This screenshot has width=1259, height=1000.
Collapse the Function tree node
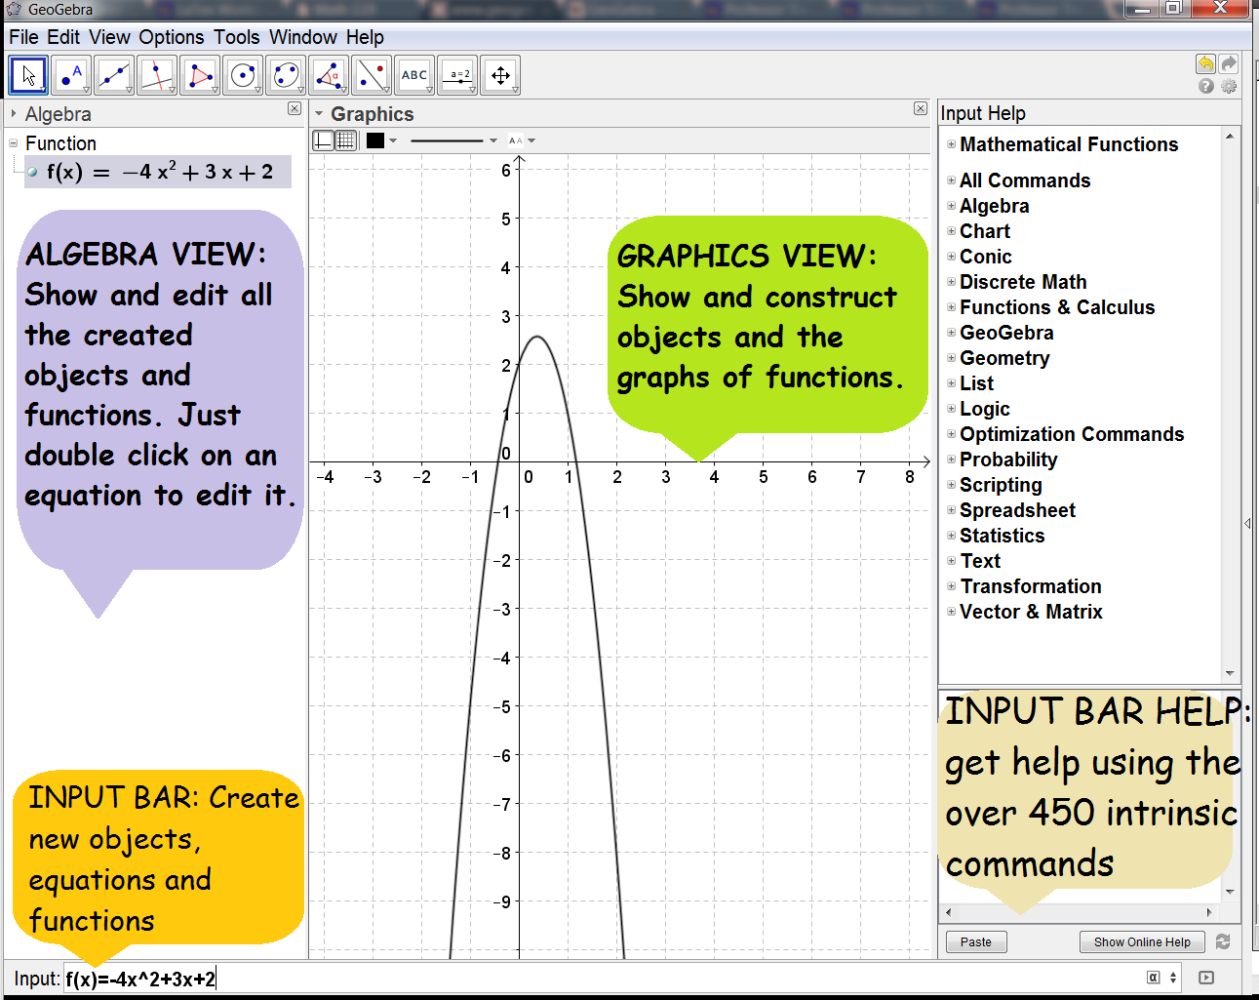click(14, 143)
